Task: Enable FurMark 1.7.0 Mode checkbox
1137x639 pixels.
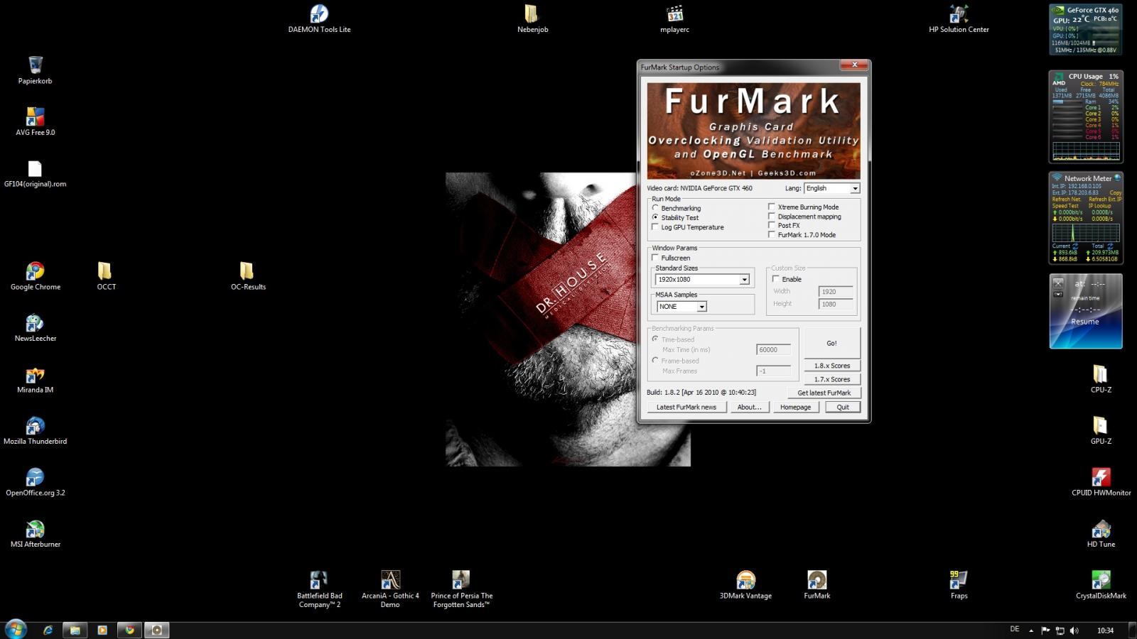Action: point(772,234)
